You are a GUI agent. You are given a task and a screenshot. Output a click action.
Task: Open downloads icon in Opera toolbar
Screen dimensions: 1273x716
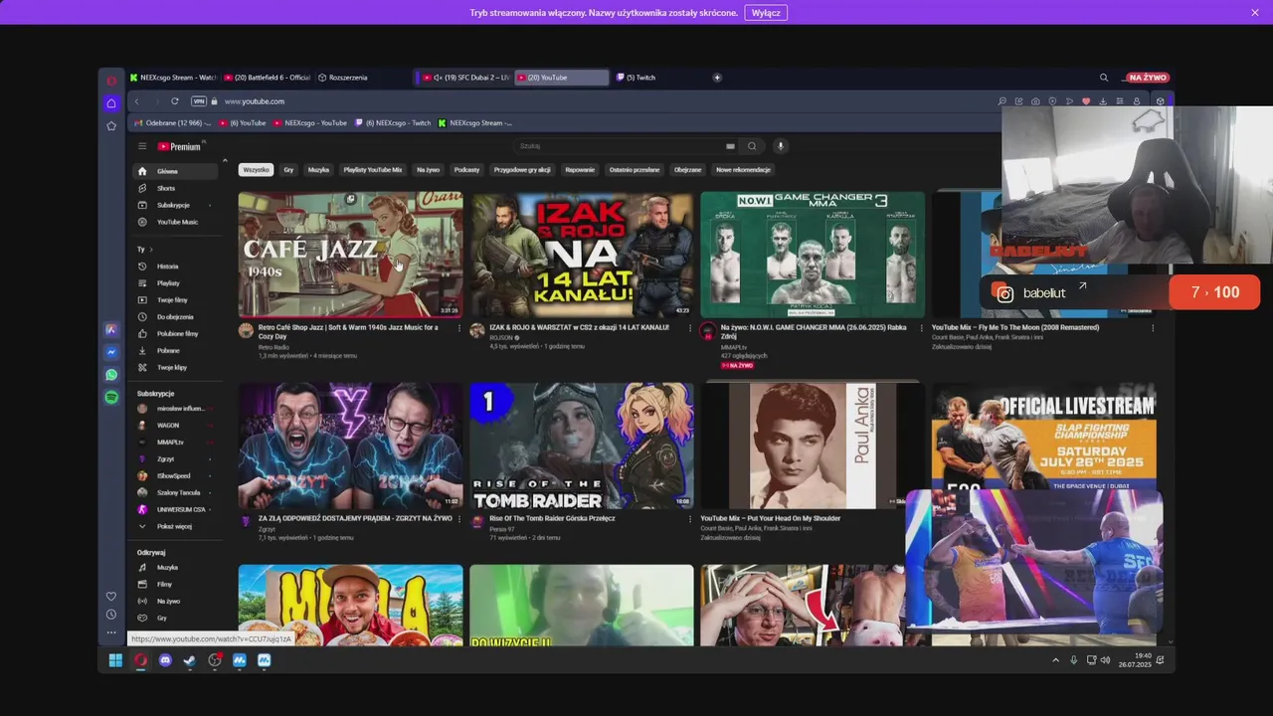click(x=1103, y=101)
